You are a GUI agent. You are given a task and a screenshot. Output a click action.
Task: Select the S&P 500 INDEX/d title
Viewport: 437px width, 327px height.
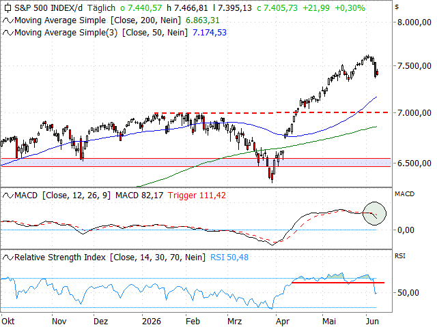click(x=48, y=8)
